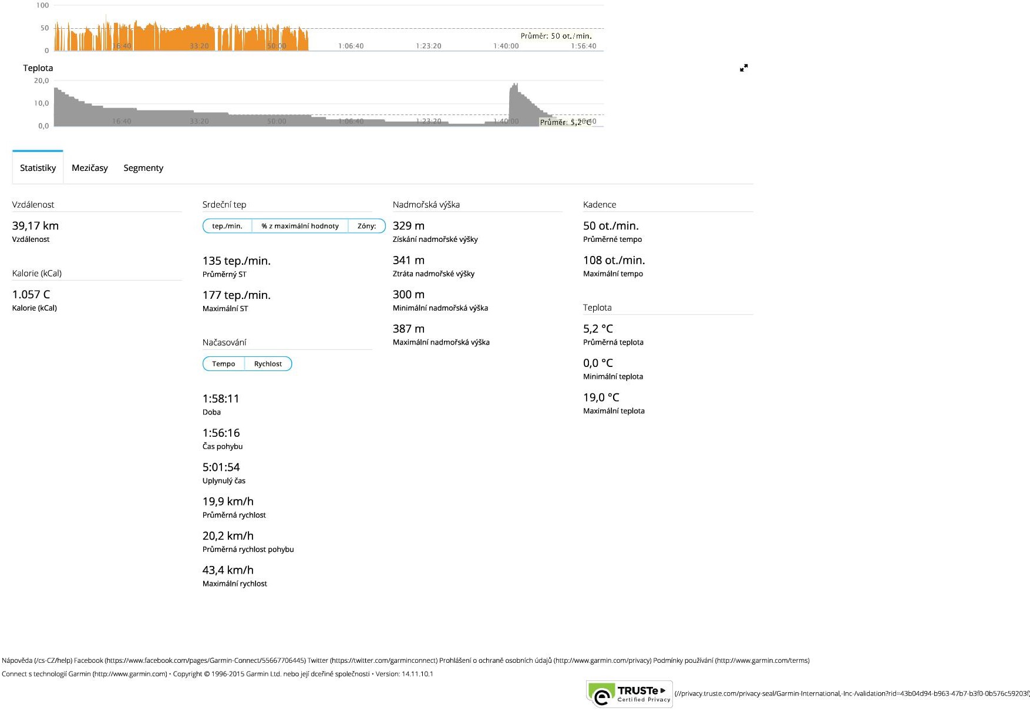Screen dimensions: 1030x728
Task: Open the Garmin Facebook page link
Action: pyautogui.click(x=189, y=660)
